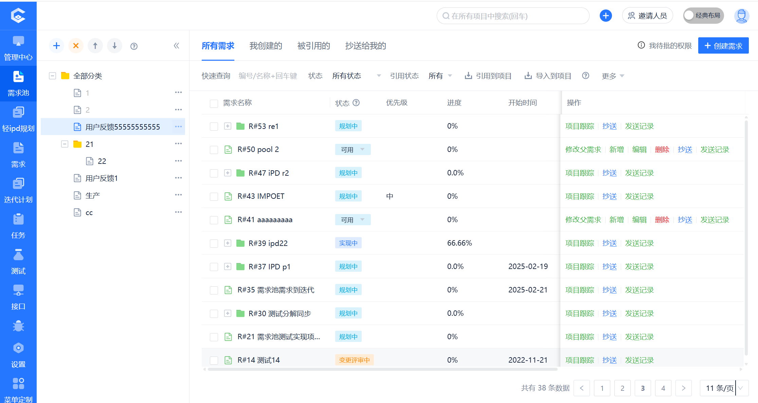Click the bug icon in sidebar
Viewport: 758px width, 403px height.
click(18, 326)
